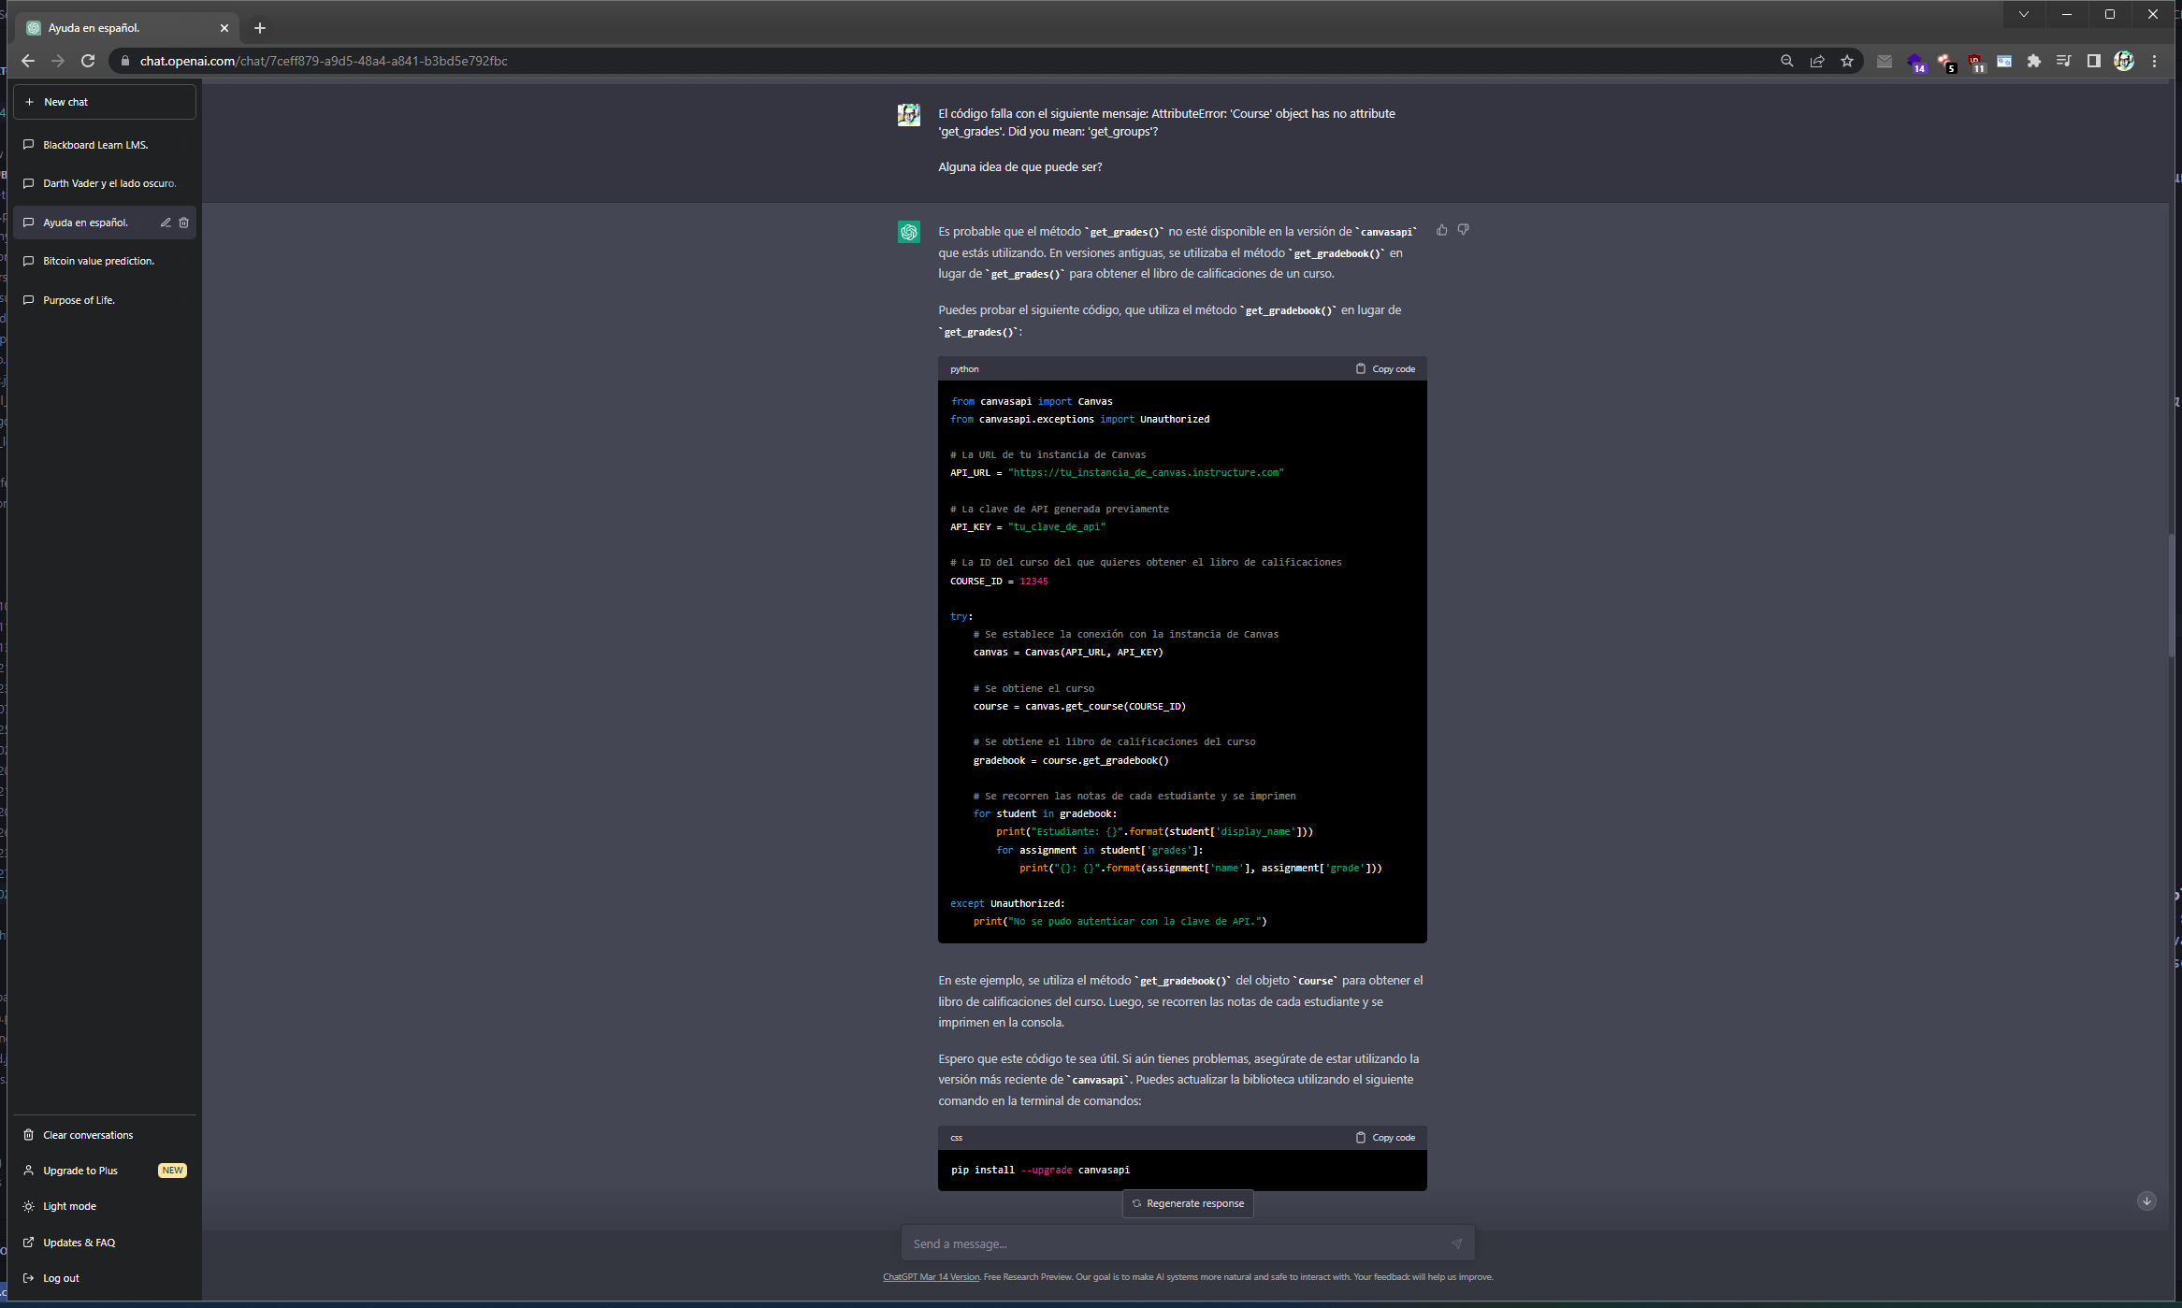This screenshot has height=1308, width=2182.
Task: Open the Chrome three-dot menu
Action: 2155,61
